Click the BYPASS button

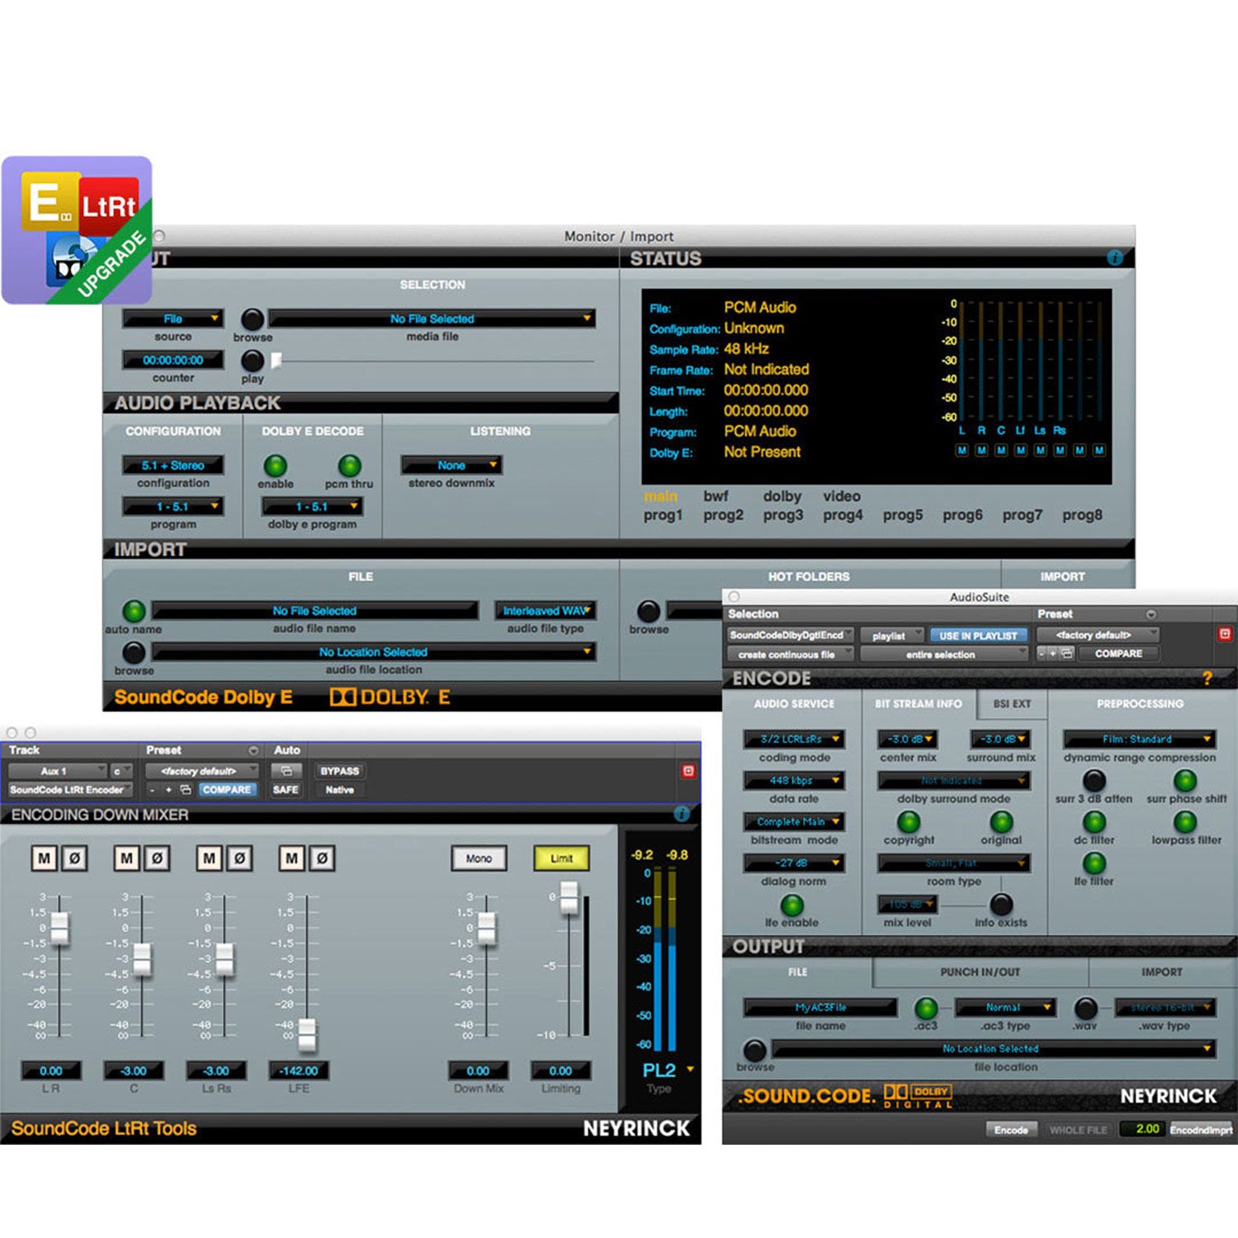[x=339, y=771]
